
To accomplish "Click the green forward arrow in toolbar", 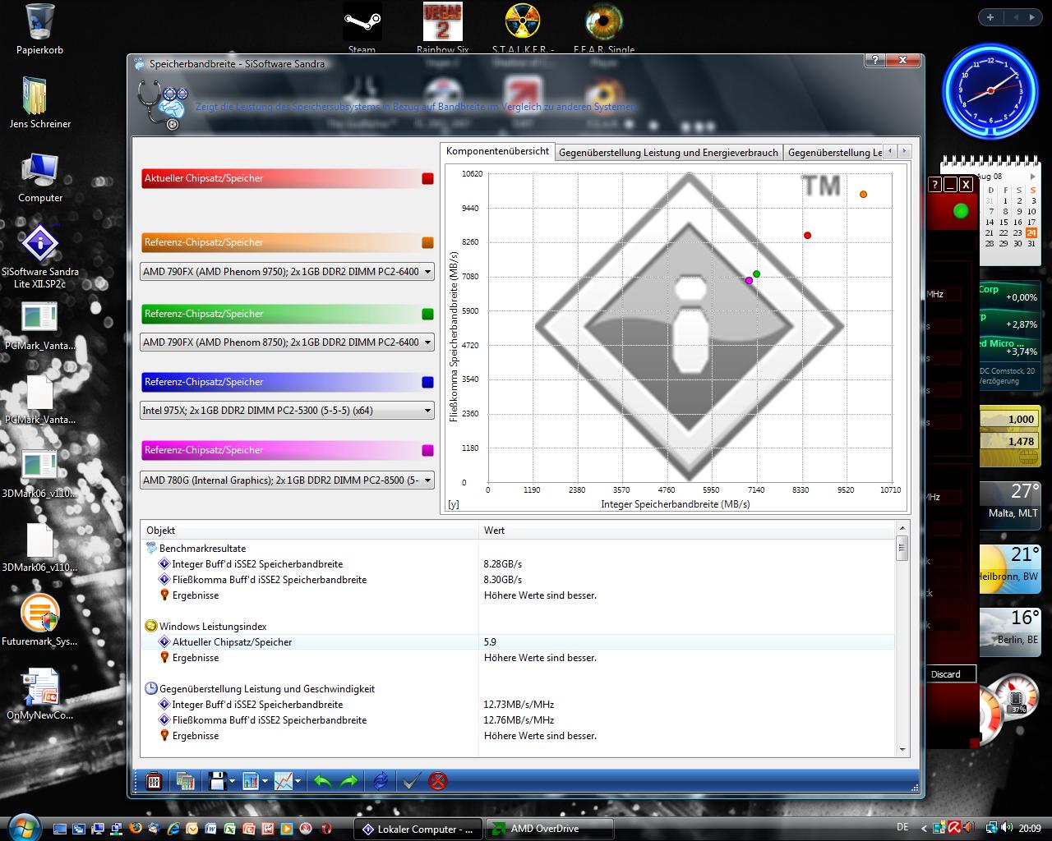I will (x=348, y=781).
